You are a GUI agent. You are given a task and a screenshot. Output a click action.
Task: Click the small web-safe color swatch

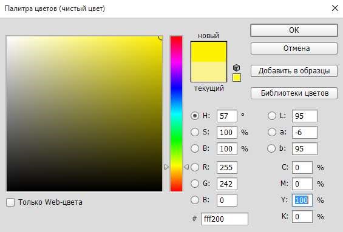point(237,78)
